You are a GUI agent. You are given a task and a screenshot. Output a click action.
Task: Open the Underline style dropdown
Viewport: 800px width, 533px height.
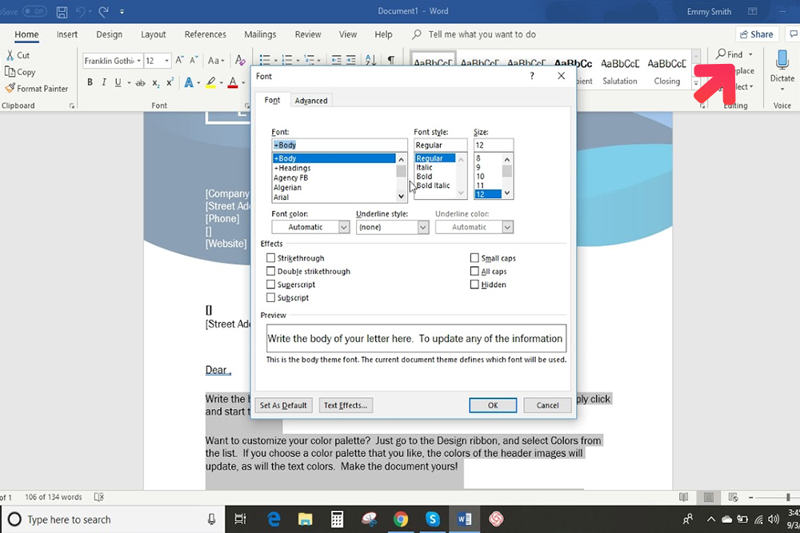[423, 227]
